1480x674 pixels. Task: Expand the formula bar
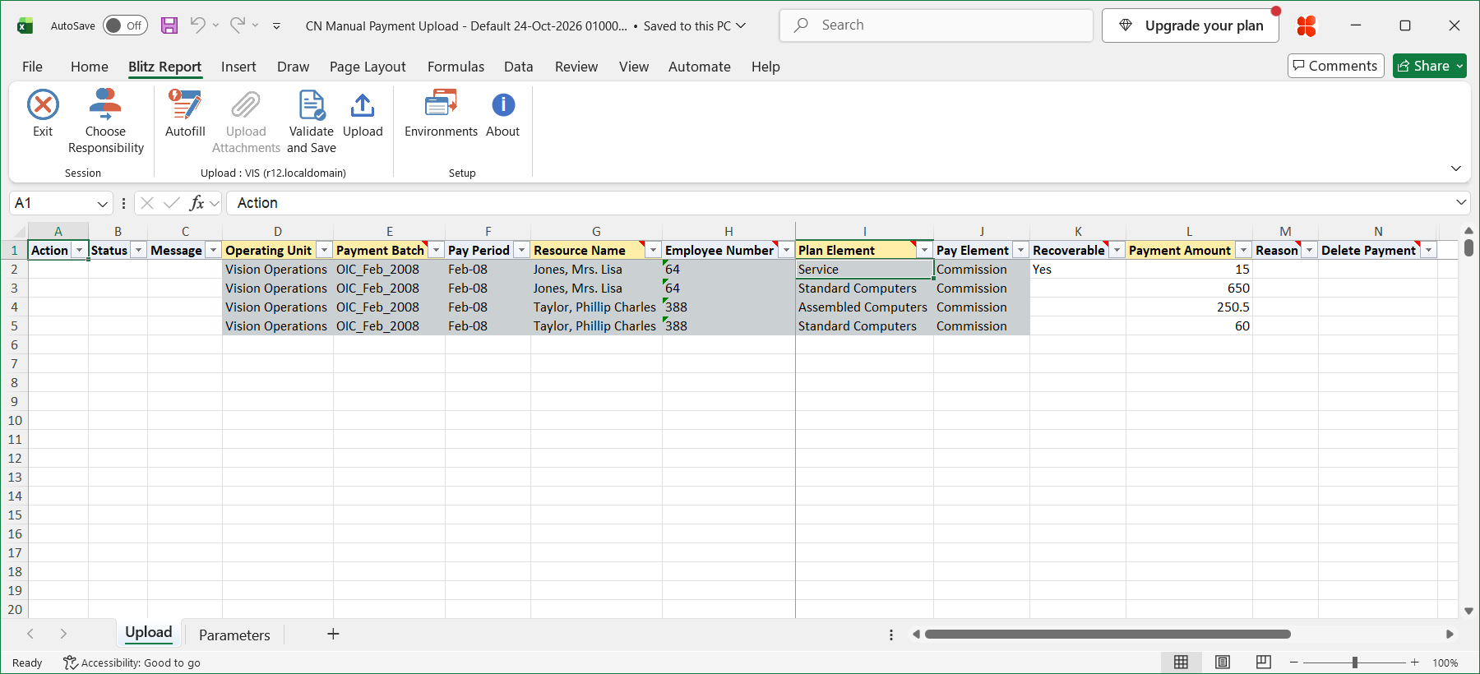click(1461, 202)
